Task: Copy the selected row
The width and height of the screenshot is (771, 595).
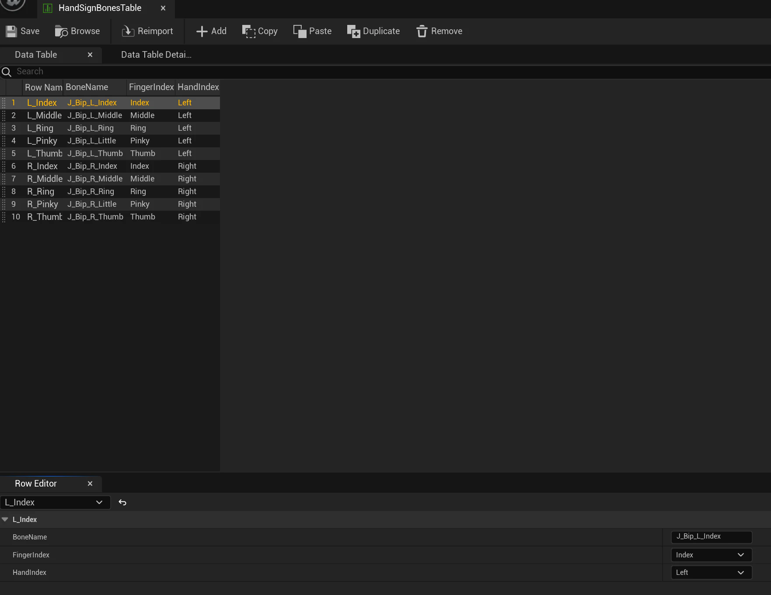Action: click(260, 31)
